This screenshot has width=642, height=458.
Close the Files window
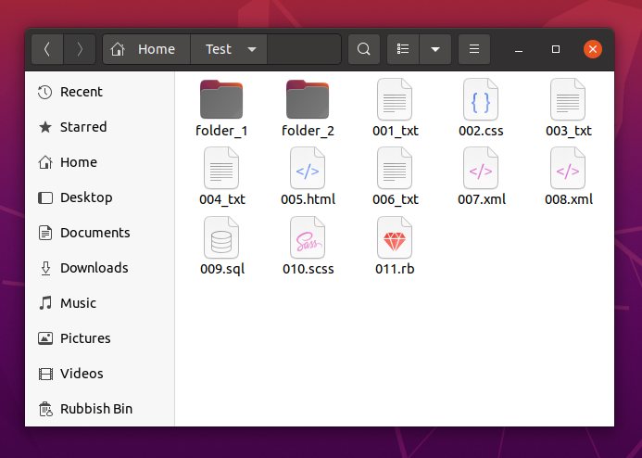[593, 49]
